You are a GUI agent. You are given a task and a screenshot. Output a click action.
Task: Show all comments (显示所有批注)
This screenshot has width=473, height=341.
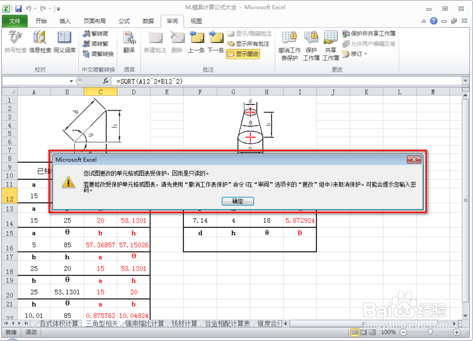point(248,44)
